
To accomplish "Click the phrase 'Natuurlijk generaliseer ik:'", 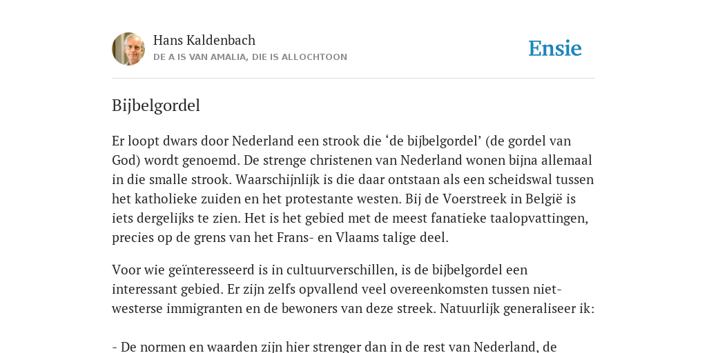I will coord(517,309).
